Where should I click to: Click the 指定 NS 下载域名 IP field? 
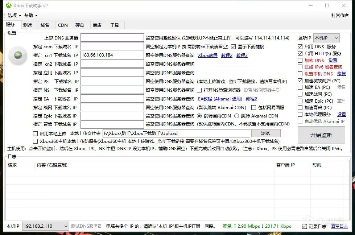point(112,90)
